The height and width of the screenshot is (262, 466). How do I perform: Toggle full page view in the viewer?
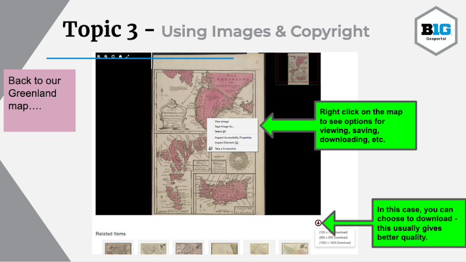[128, 56]
